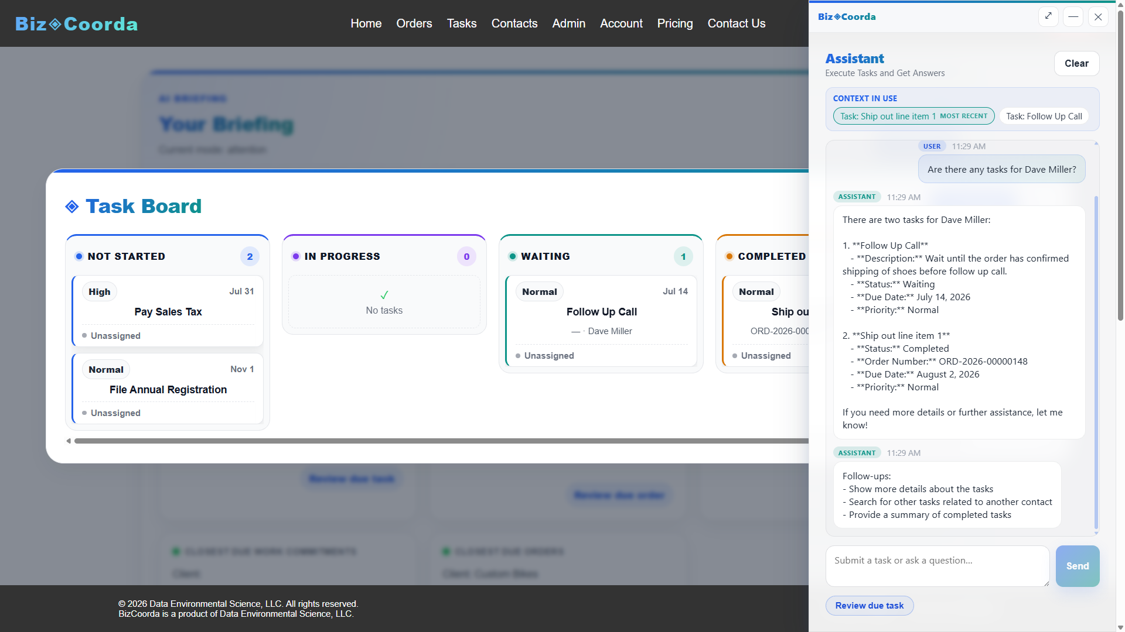Open the Contact Us page

coord(737,23)
